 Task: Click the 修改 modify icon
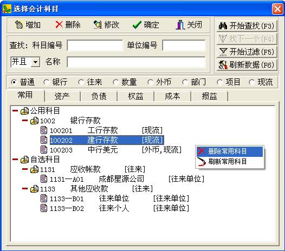[98, 24]
